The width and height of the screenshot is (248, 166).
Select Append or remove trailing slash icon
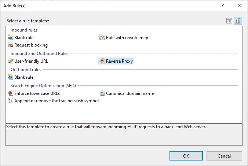[10, 101]
